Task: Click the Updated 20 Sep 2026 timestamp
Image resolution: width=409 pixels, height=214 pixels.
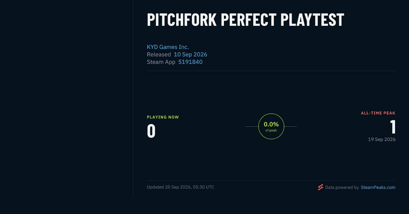Action: coord(181,187)
